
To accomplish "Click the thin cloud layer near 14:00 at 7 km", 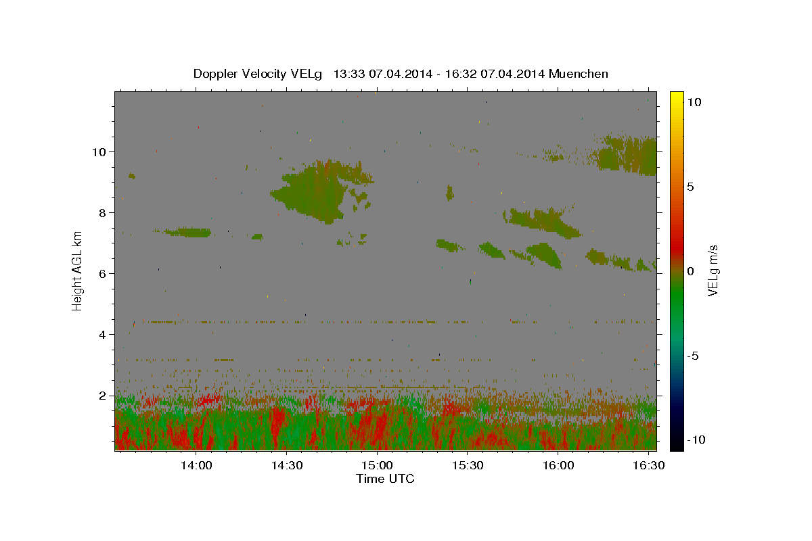I will [x=186, y=233].
